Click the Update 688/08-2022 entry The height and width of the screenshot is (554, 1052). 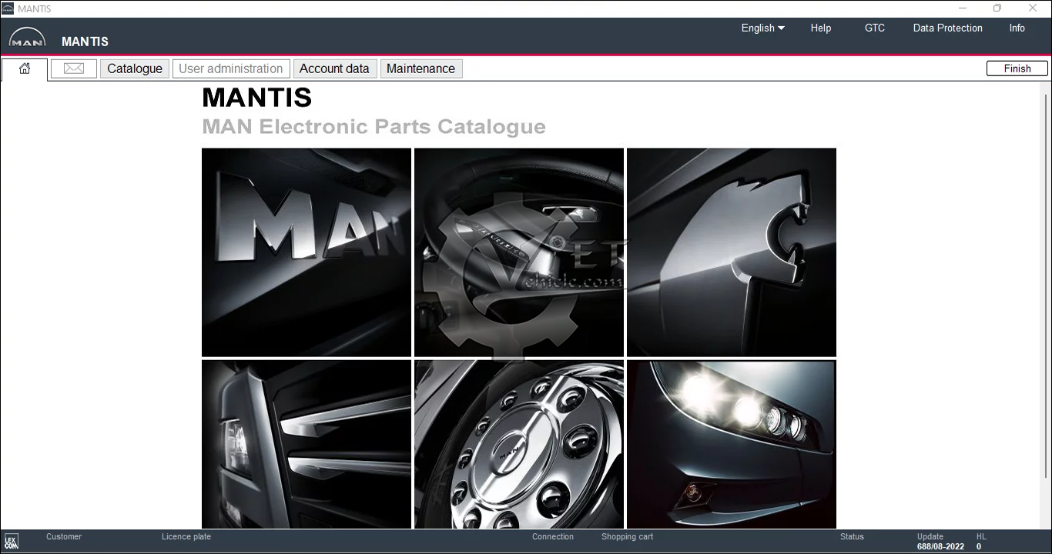pyautogui.click(x=940, y=542)
